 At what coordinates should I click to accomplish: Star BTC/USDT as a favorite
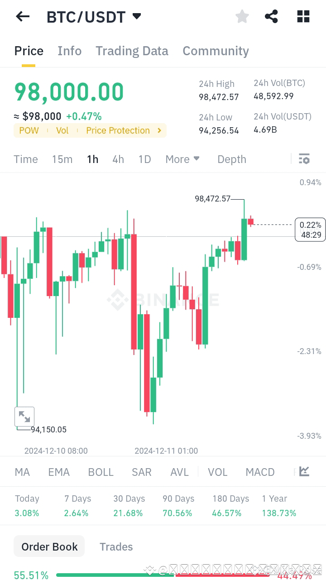(242, 16)
